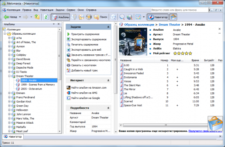
Task: Click the disc with star toolbar icon
Action: tap(81, 17)
